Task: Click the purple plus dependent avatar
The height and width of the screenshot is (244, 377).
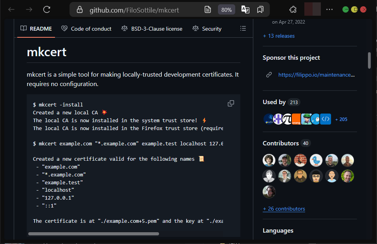Action: point(278,119)
